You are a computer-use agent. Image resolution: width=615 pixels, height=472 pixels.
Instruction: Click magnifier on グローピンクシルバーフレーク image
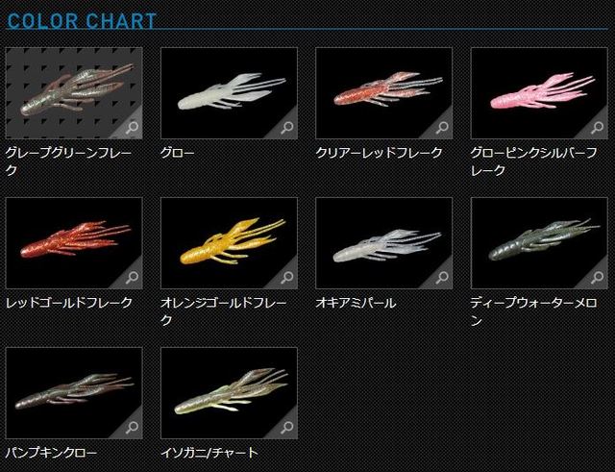(598, 128)
